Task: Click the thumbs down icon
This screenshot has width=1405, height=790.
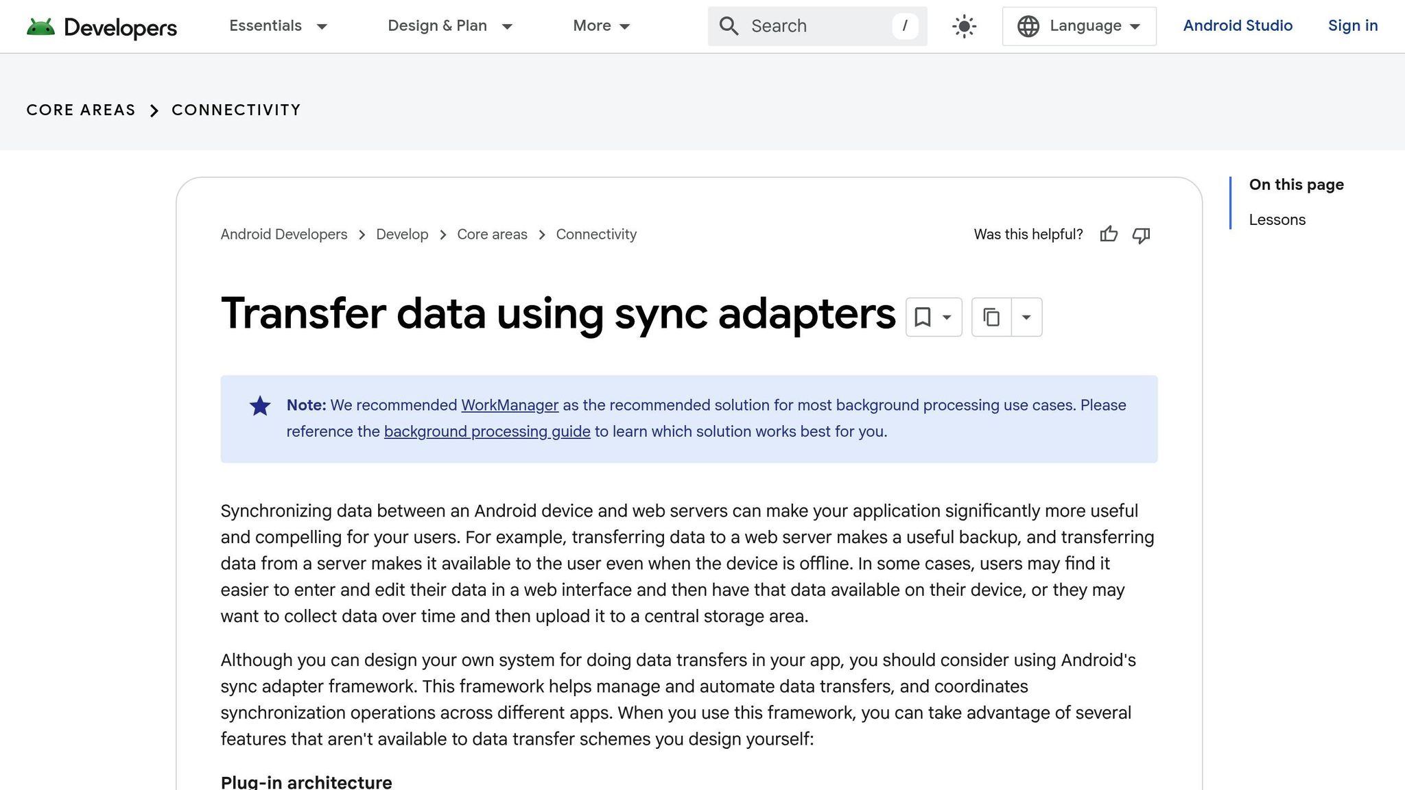Action: click(1141, 235)
